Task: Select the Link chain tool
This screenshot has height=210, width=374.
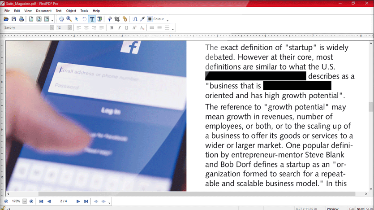Action: tap(125, 19)
